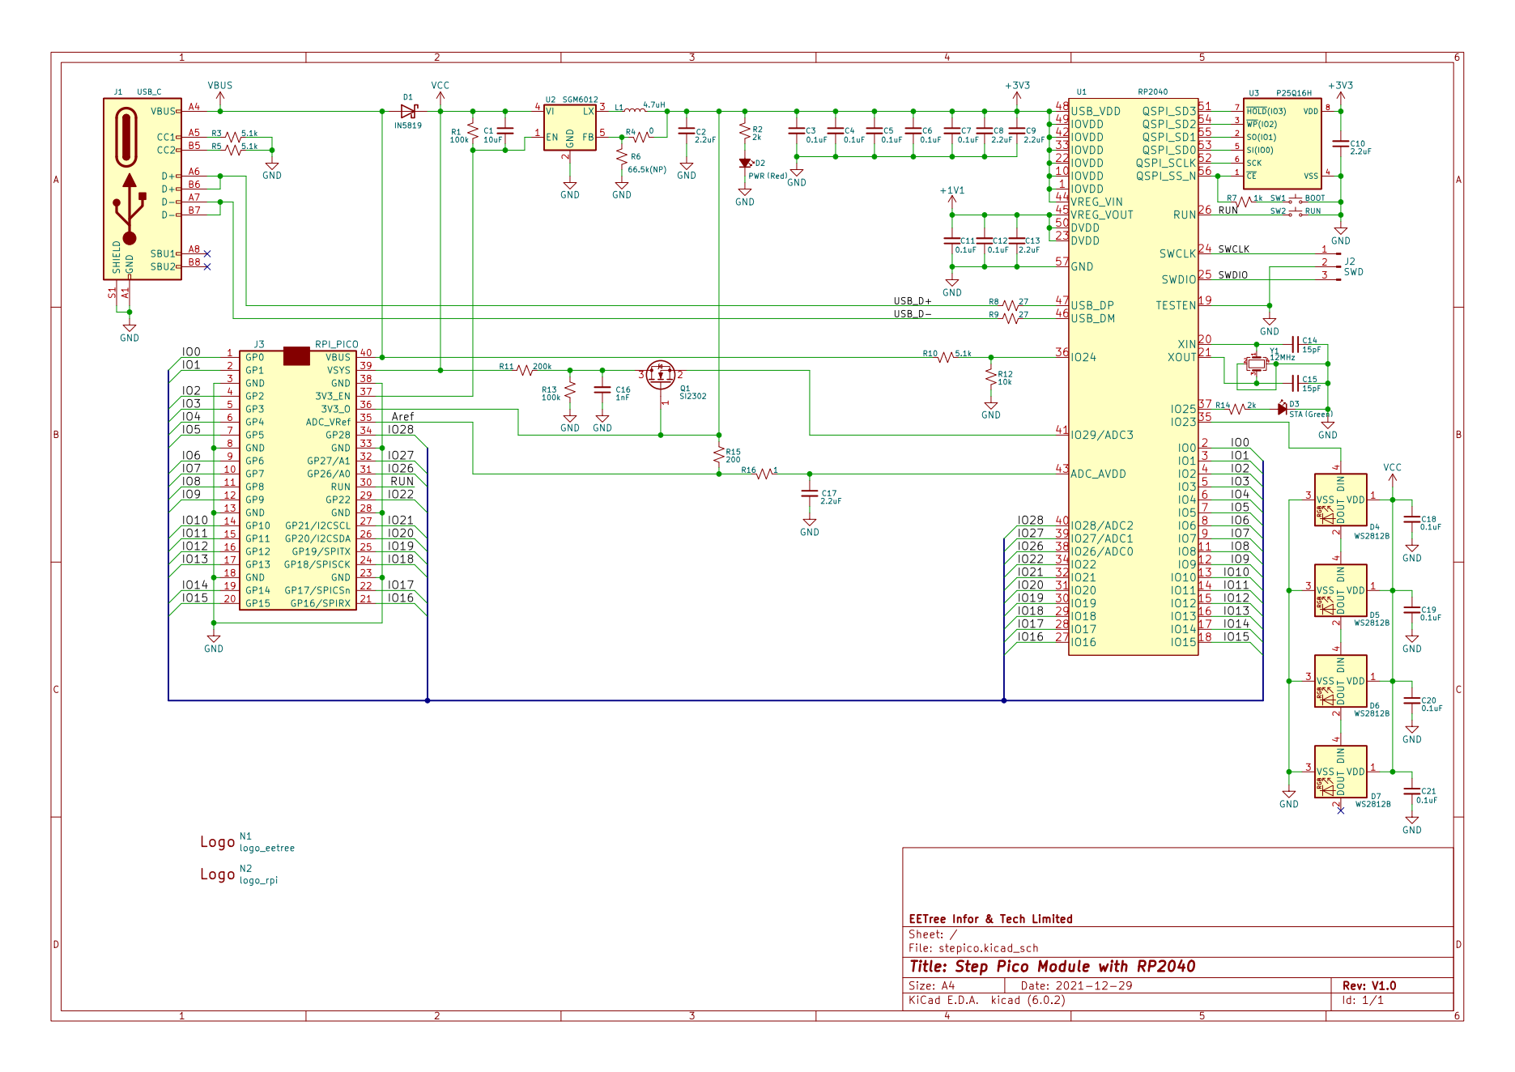Click the 'Rev: V1.0' field
This screenshot has height=1072, width=1515.
(1369, 986)
